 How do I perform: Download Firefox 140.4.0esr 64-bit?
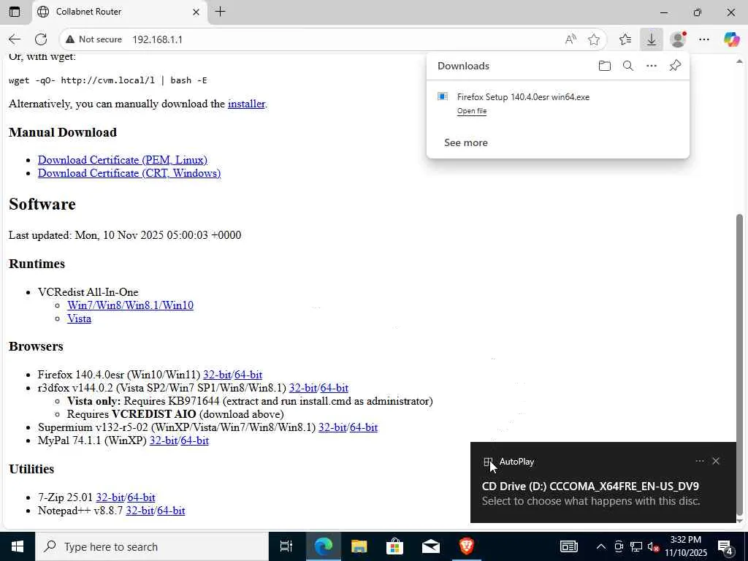pos(248,375)
